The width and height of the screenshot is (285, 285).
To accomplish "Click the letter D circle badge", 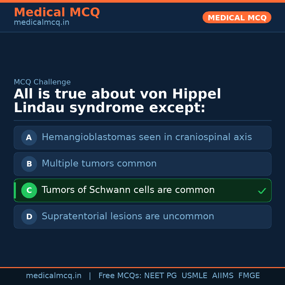I will coord(29,217).
